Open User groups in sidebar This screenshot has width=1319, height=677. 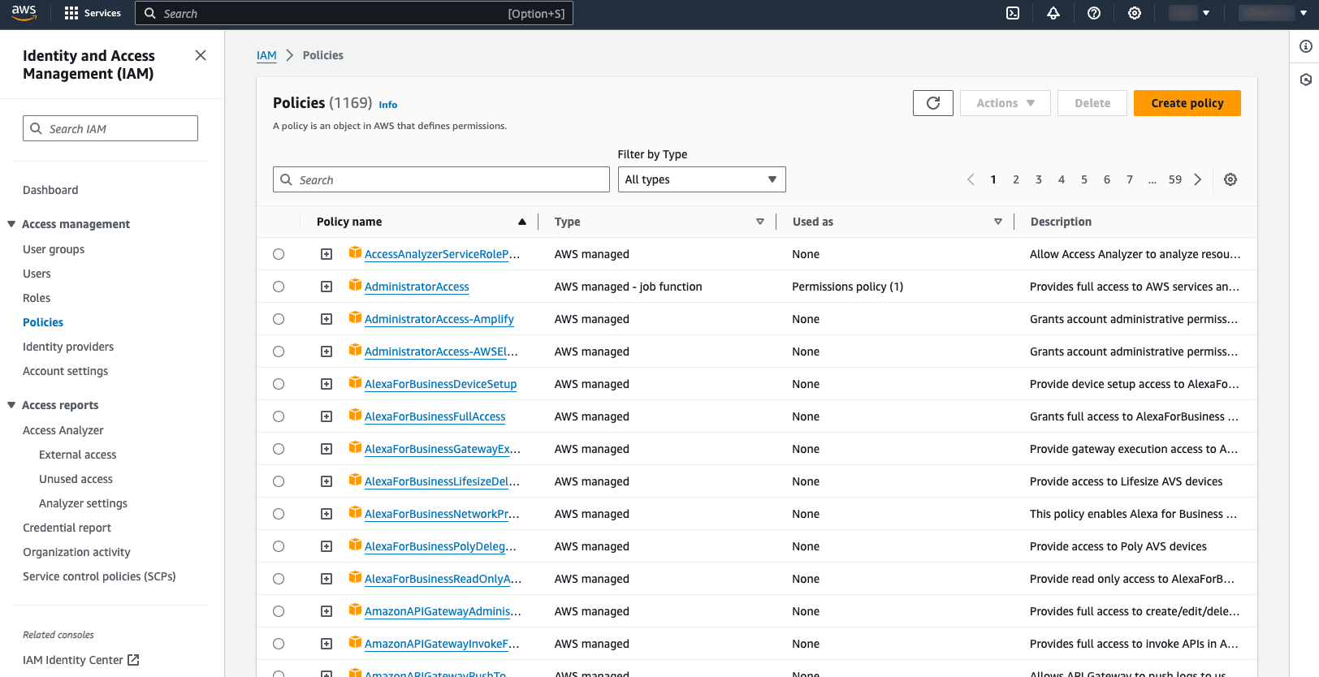[x=54, y=249]
